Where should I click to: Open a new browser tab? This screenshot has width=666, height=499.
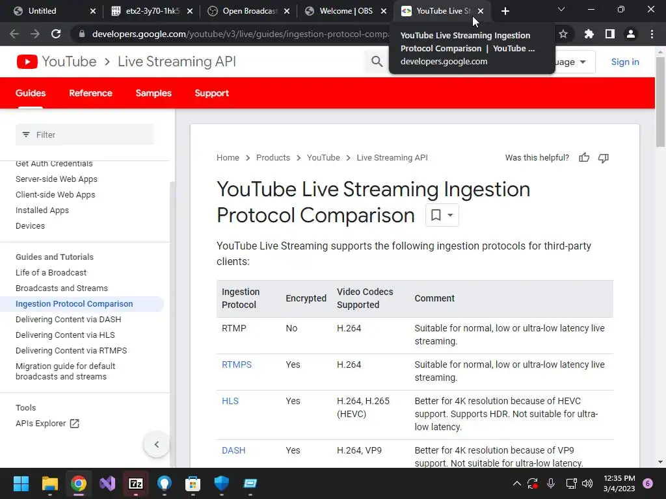coord(505,11)
